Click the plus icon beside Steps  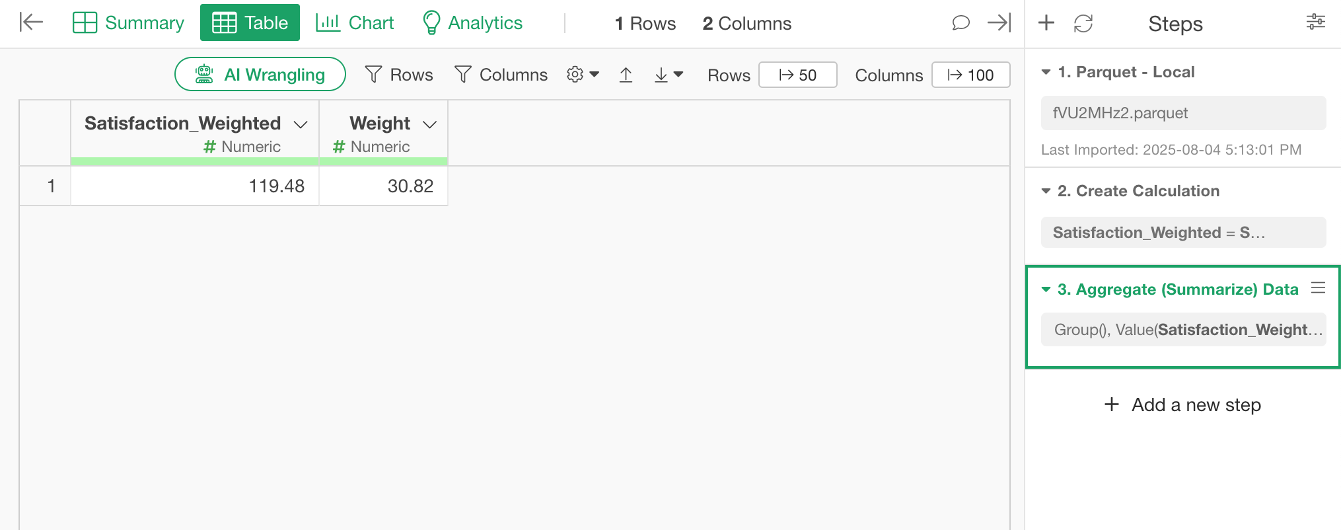pyautogui.click(x=1046, y=23)
